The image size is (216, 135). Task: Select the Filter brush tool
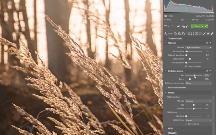coord(204,33)
